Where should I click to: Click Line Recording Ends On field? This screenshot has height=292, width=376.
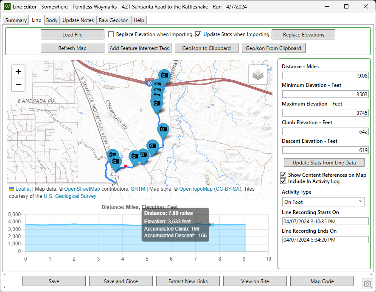coord(325,240)
